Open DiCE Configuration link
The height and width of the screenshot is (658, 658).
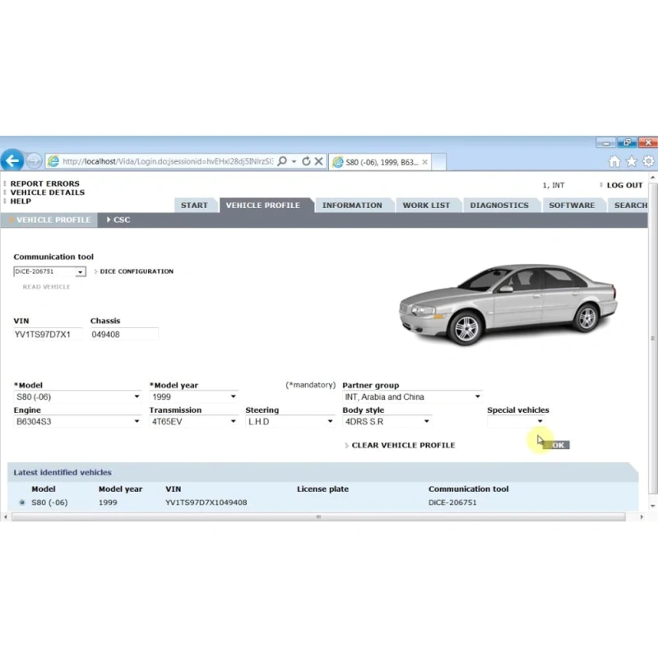pyautogui.click(x=137, y=271)
